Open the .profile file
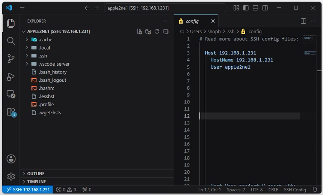This screenshot has width=323, height=195. pos(46,105)
